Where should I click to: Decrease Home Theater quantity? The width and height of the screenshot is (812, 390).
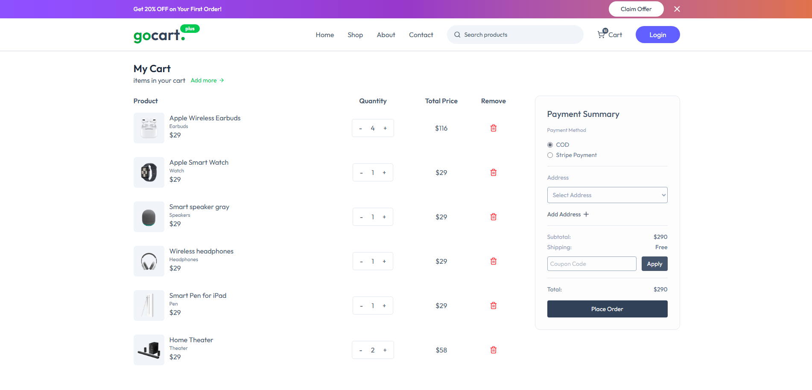point(361,350)
